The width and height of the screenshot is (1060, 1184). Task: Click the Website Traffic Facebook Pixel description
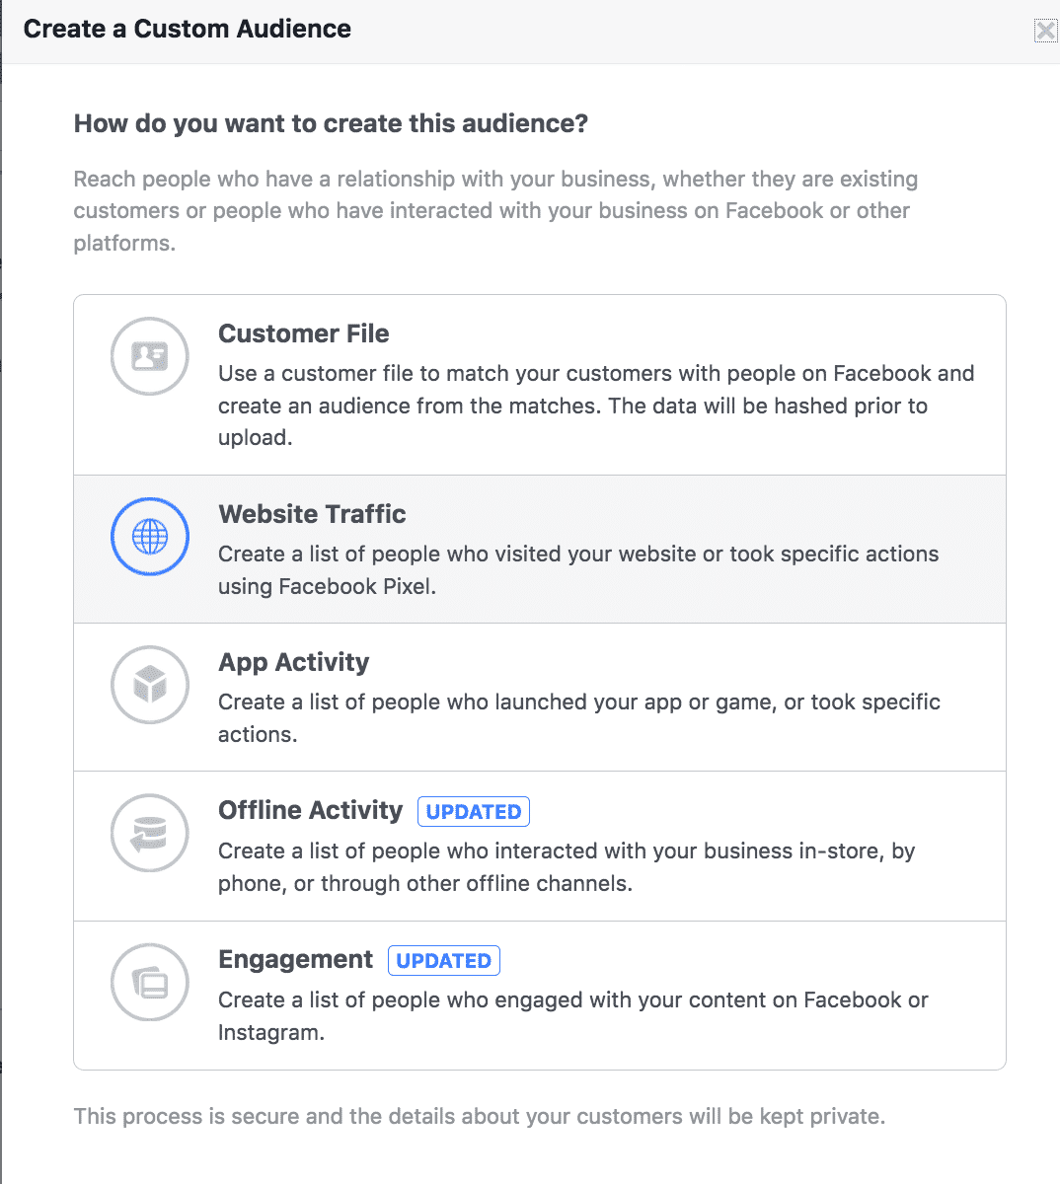pyautogui.click(x=578, y=570)
